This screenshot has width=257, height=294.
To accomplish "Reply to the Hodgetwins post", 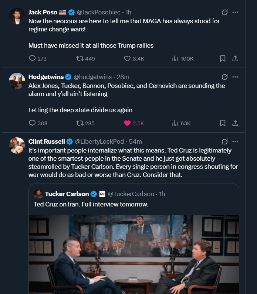I will 33,123.
